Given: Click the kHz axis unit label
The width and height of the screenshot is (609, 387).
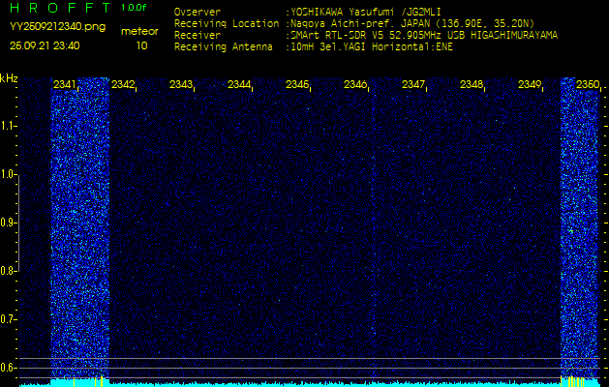Looking at the screenshot, I should click(10, 77).
